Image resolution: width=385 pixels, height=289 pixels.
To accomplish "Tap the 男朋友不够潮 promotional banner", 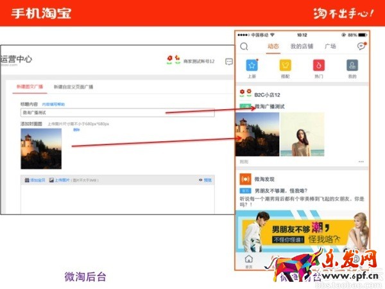I will [302, 230].
